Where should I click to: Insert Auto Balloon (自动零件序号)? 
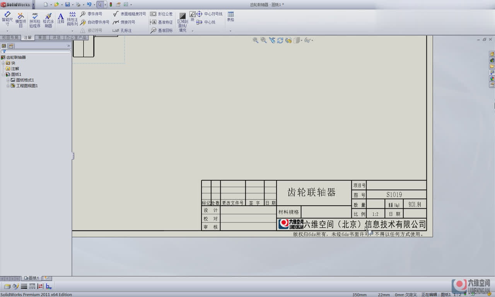pos(95,22)
